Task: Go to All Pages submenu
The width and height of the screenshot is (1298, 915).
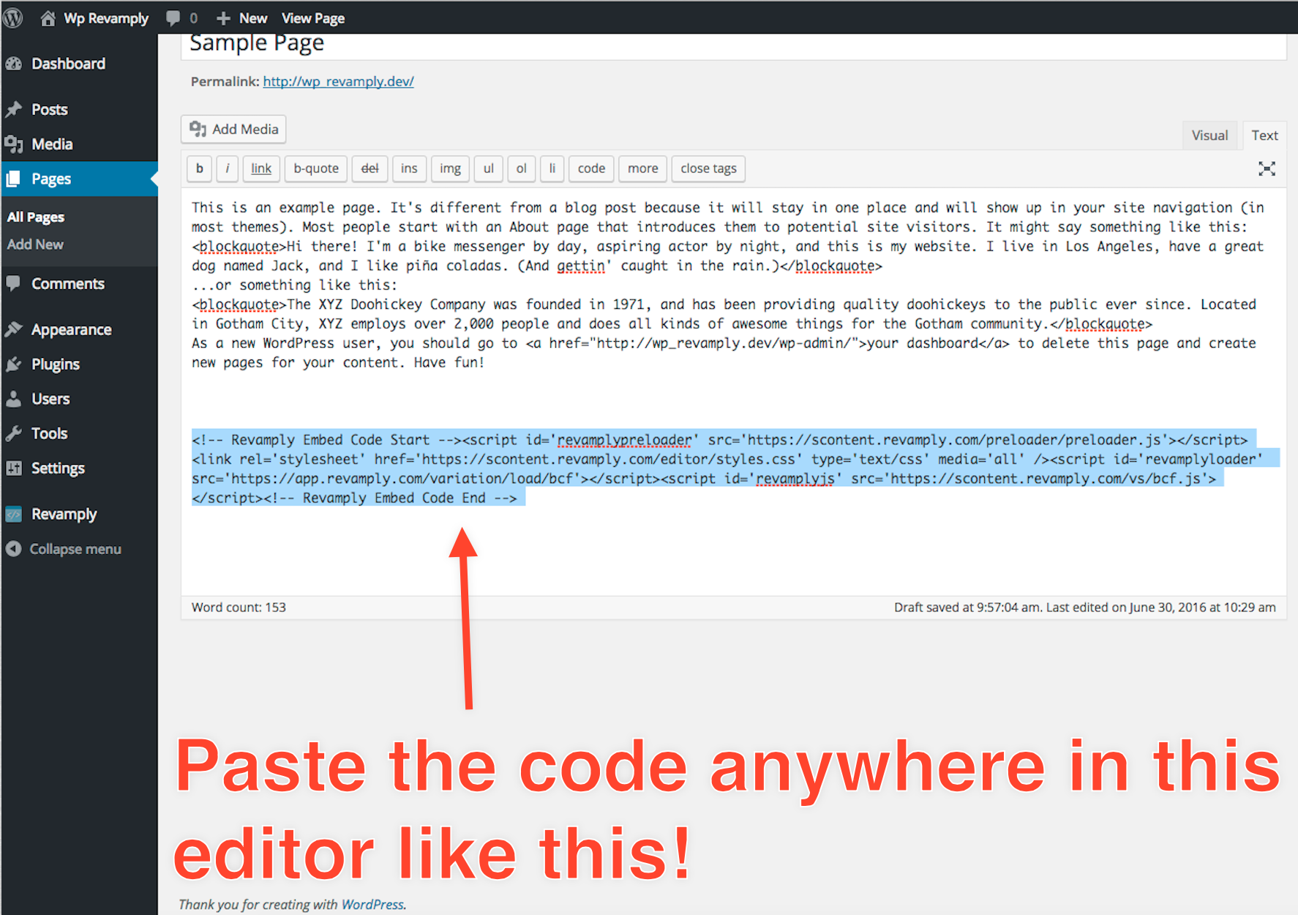Action: click(x=36, y=217)
